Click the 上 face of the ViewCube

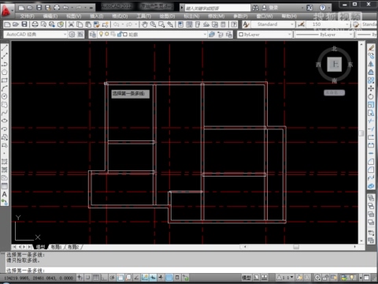tap(334, 64)
